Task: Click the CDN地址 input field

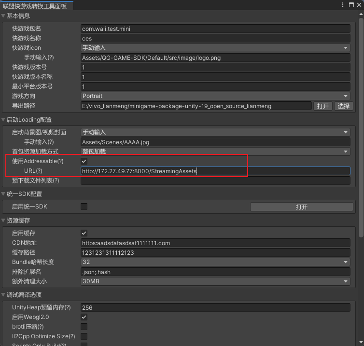Action: [x=215, y=243]
